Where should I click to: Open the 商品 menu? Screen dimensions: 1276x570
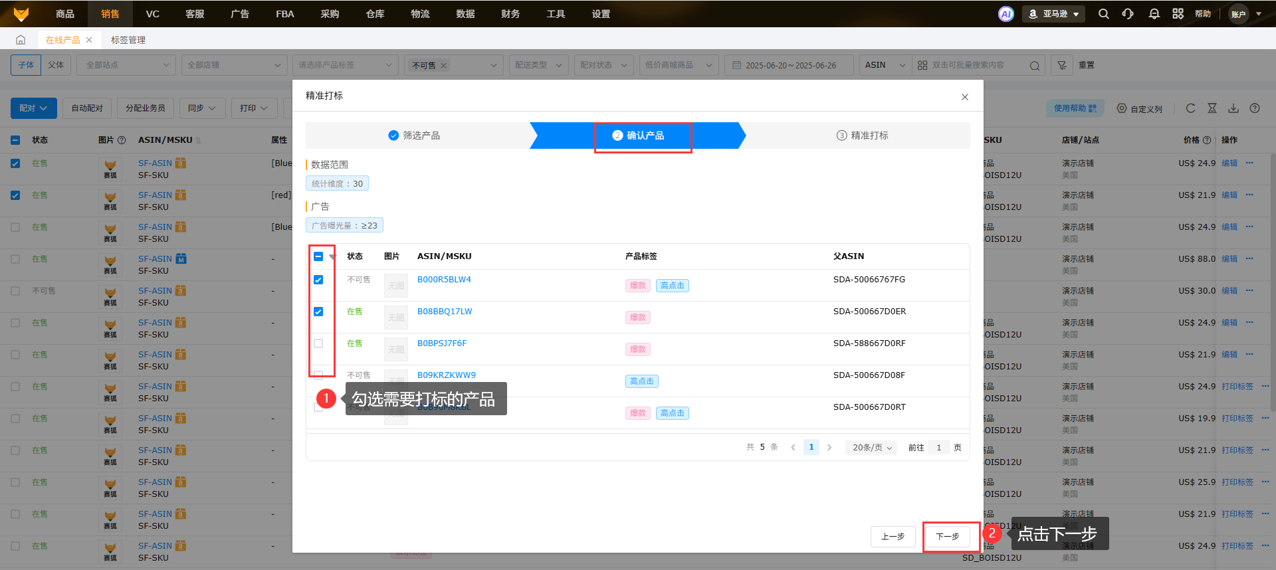click(65, 14)
